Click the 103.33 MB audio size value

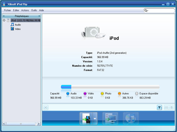click(x=76, y=98)
